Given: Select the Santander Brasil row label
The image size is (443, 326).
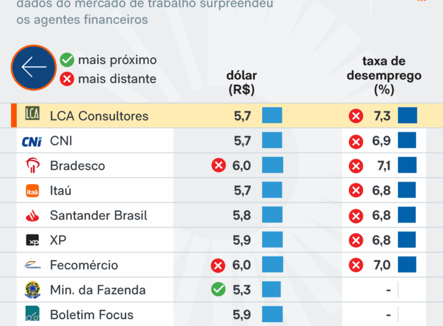Looking at the screenshot, I should tap(98, 216).
